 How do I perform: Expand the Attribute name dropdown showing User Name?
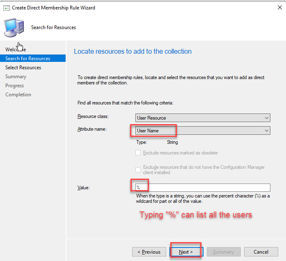(x=203, y=131)
